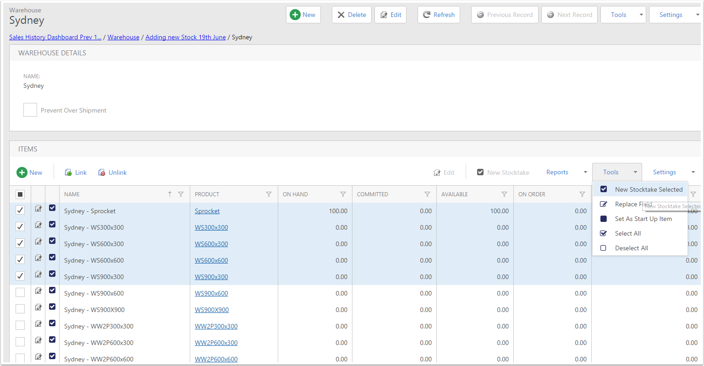This screenshot has height=366, width=704.
Task: Uncheck the row checkbox for Sydney - Sprocket
Action: tap(20, 210)
